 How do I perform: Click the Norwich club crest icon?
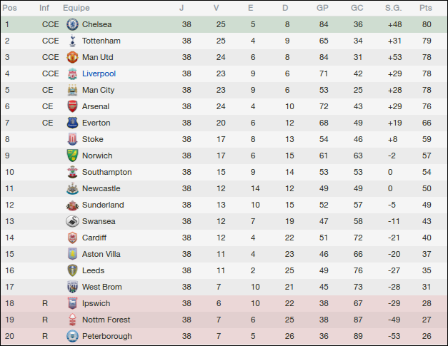(71, 156)
